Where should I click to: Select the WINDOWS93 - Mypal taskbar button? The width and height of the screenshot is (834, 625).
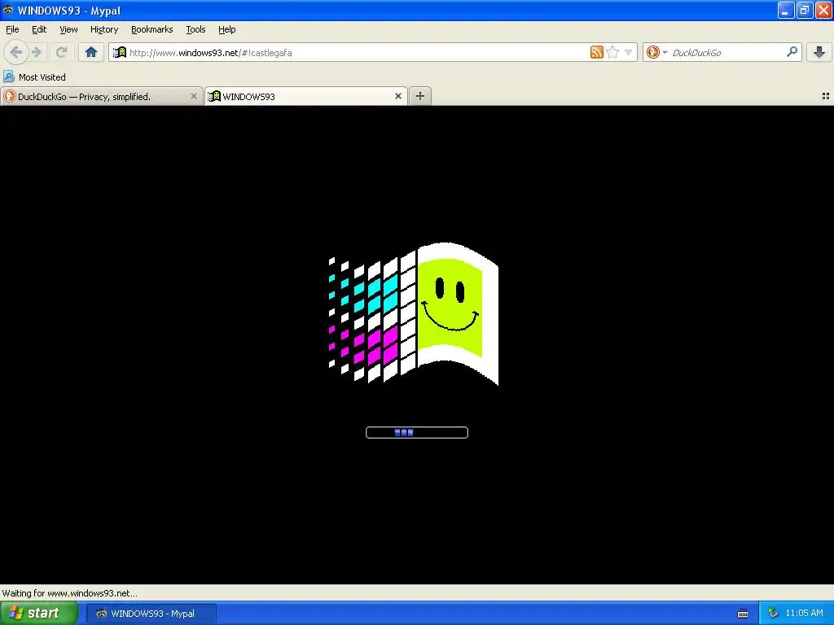click(x=151, y=614)
